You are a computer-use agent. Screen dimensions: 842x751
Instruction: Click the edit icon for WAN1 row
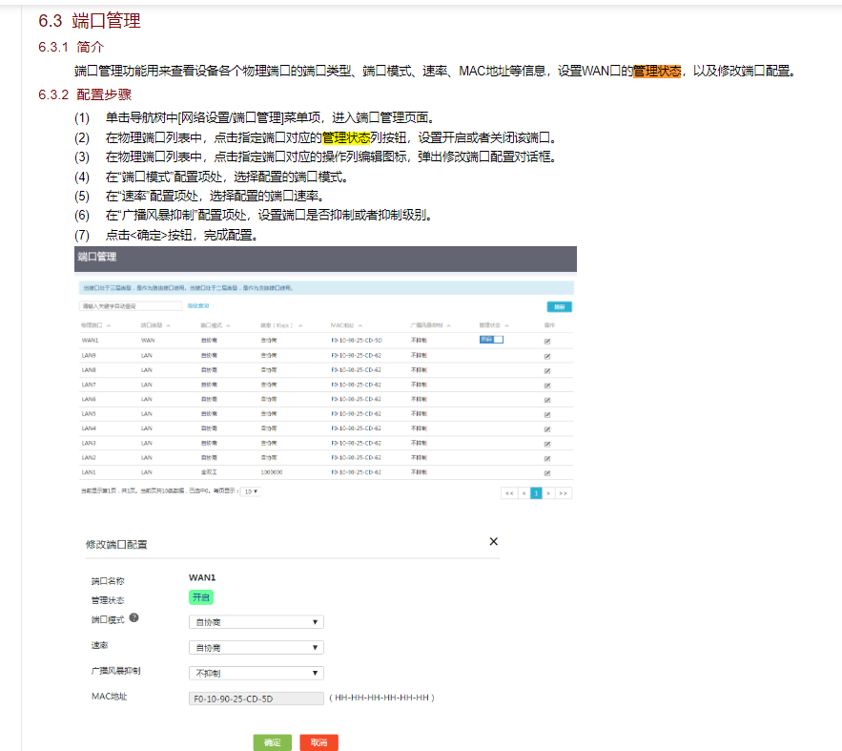547,341
